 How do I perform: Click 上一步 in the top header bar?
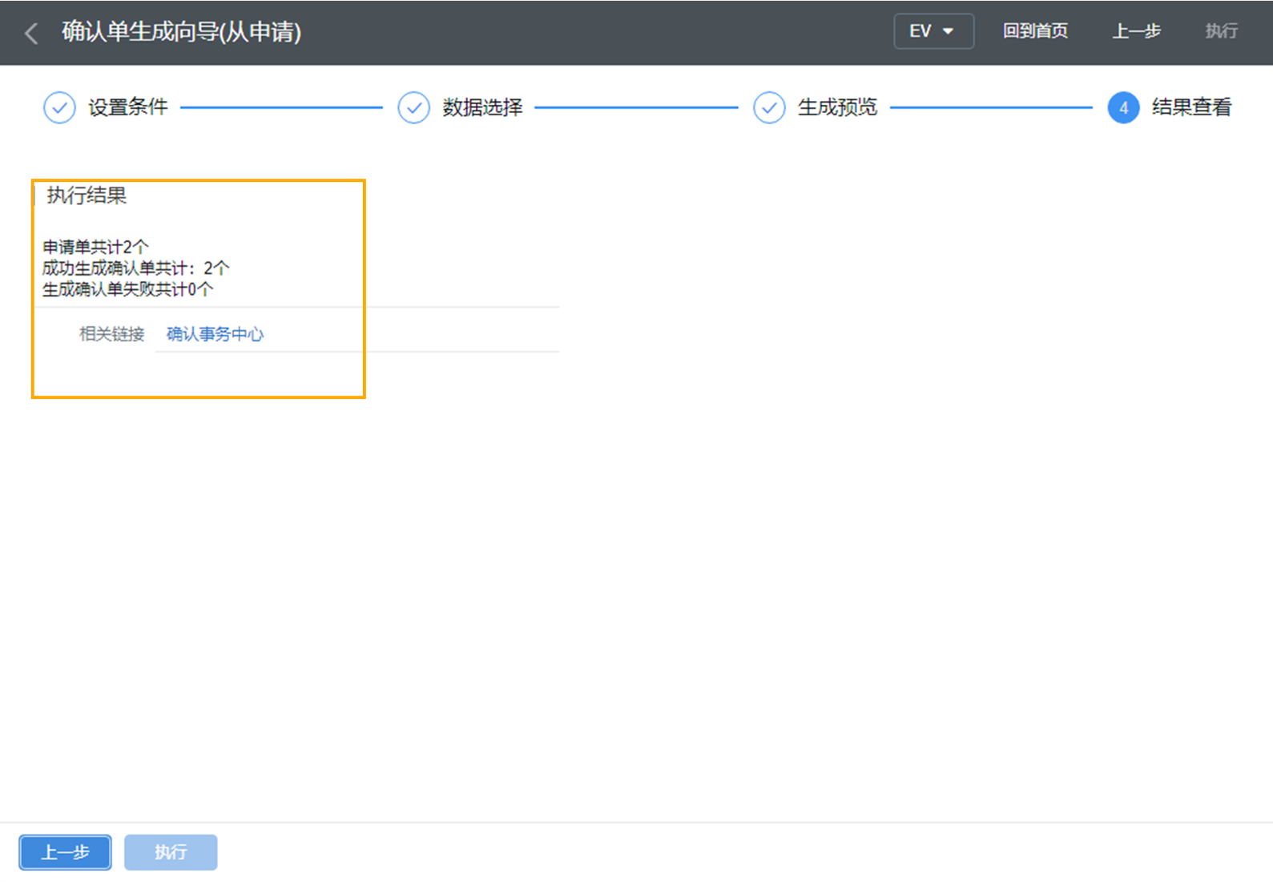(x=1136, y=31)
